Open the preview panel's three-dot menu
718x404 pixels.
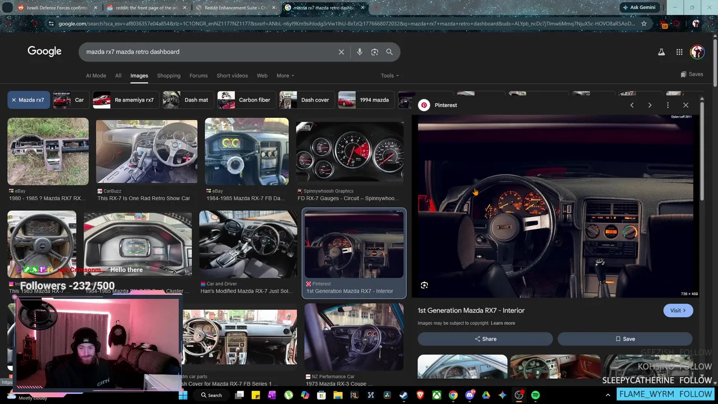(668, 105)
